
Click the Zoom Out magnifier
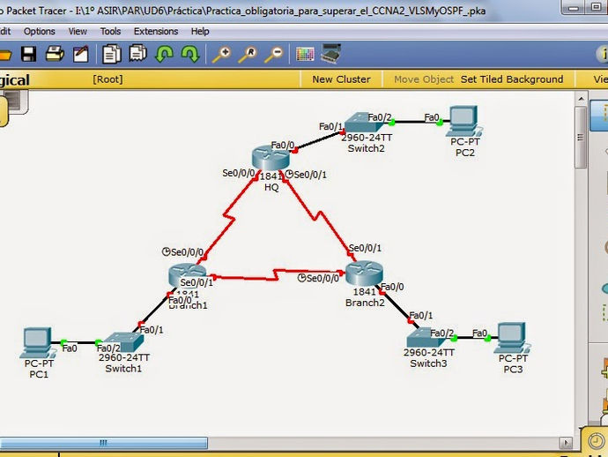[274, 55]
